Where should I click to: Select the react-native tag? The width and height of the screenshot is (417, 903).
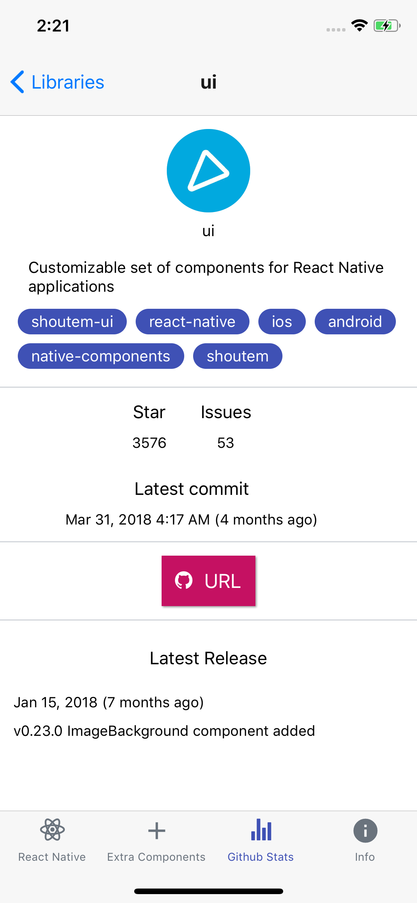coord(192,321)
